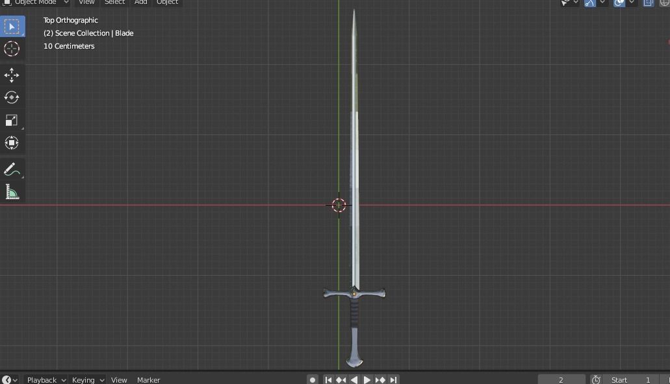Screen dimensions: 670x384
Task: Switch to wireframe shading mode
Action: 664,3
